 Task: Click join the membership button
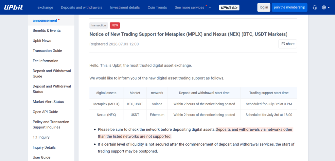coord(290,7)
